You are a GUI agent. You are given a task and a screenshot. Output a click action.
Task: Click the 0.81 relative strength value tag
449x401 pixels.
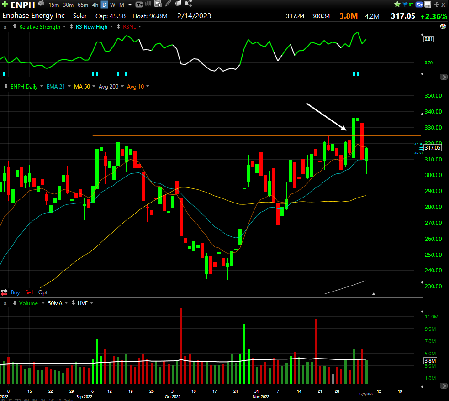(428, 39)
